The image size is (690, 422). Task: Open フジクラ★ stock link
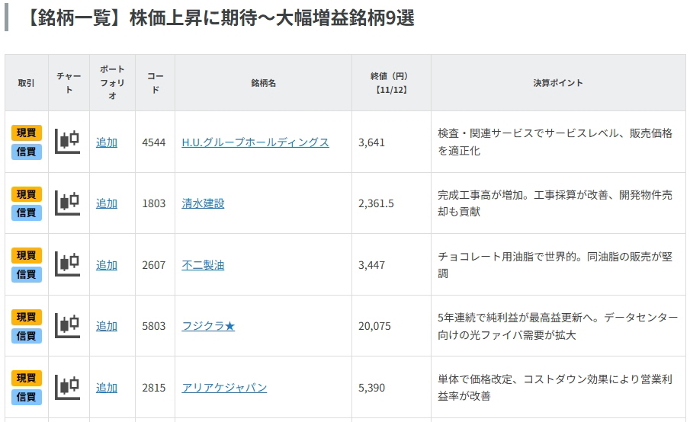(x=208, y=326)
